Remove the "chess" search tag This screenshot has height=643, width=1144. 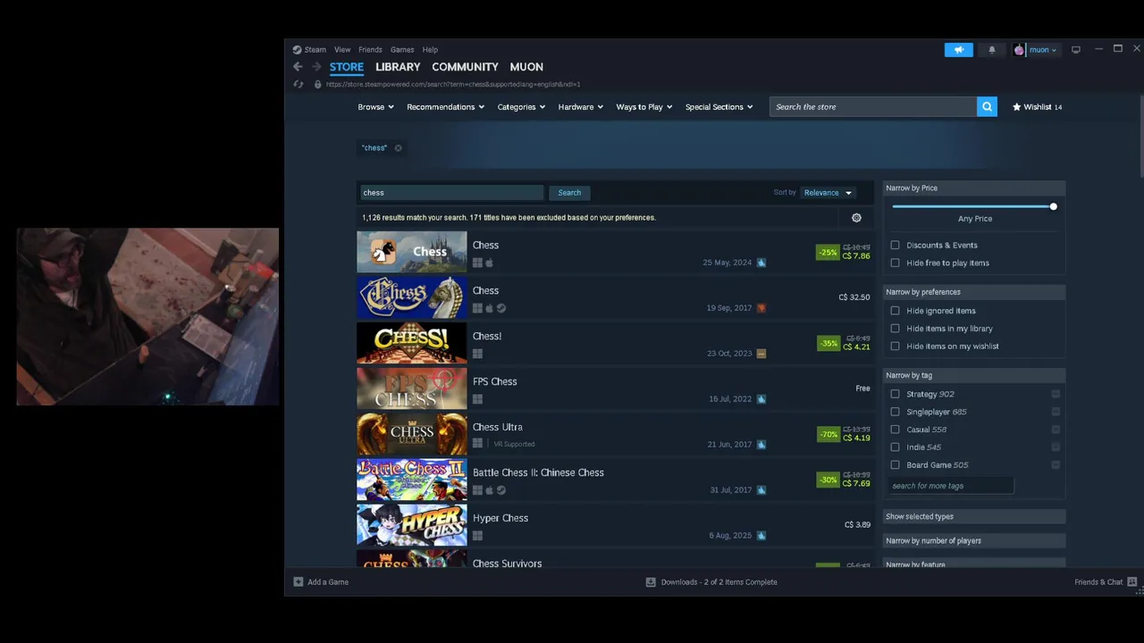(x=398, y=148)
